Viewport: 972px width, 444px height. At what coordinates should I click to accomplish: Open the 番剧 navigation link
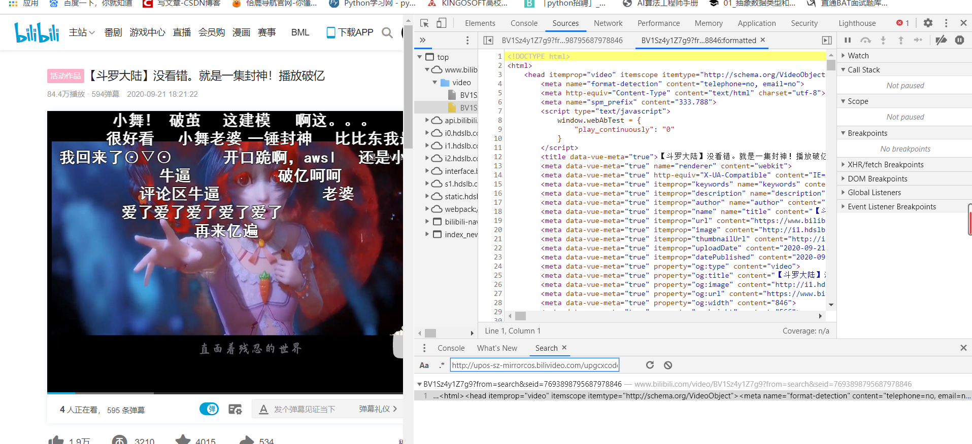click(x=113, y=32)
